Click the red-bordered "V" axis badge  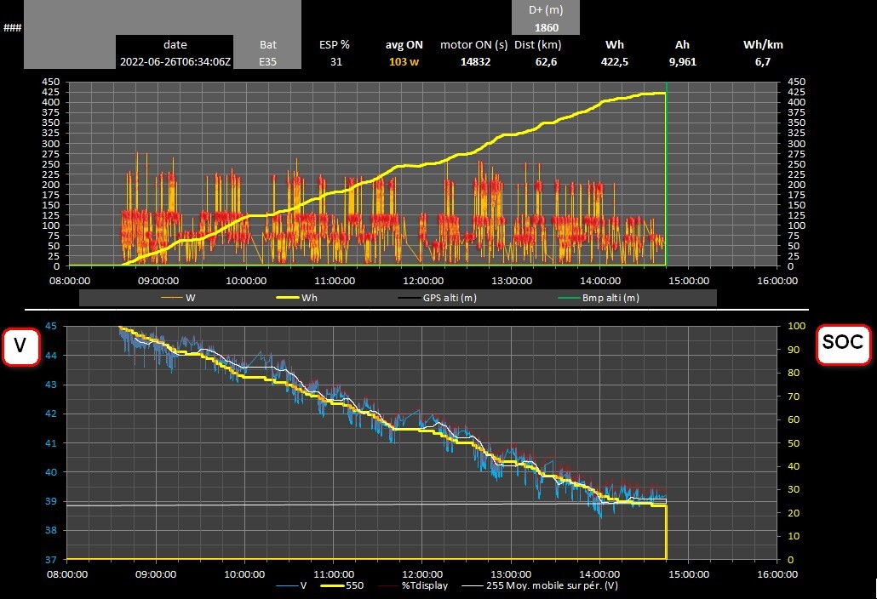[20, 347]
